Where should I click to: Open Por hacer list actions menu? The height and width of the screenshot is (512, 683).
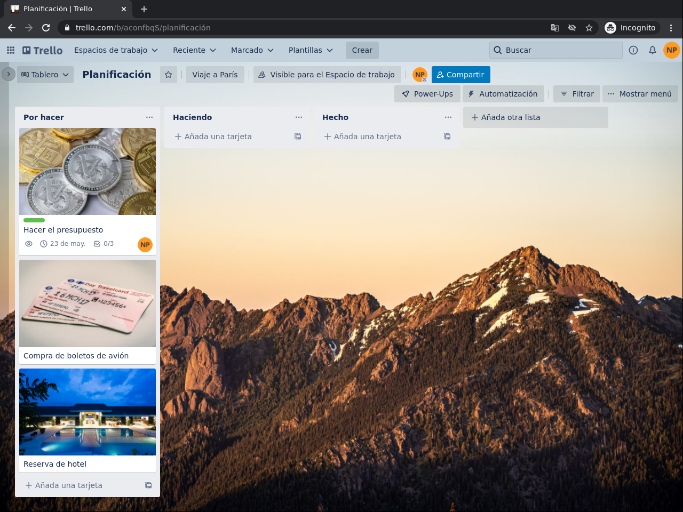149,117
